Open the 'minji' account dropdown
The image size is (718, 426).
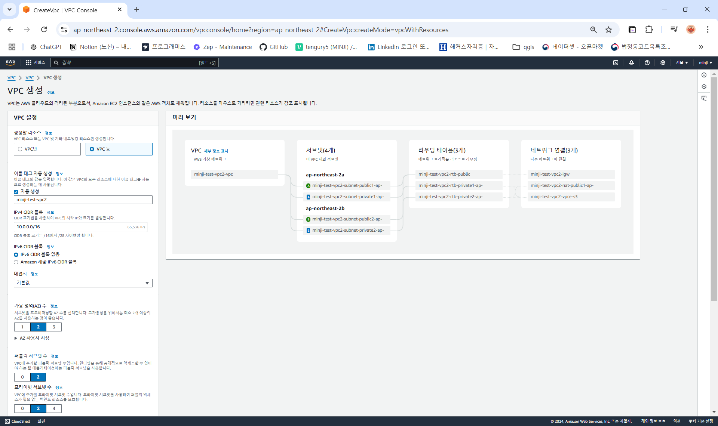pos(705,62)
